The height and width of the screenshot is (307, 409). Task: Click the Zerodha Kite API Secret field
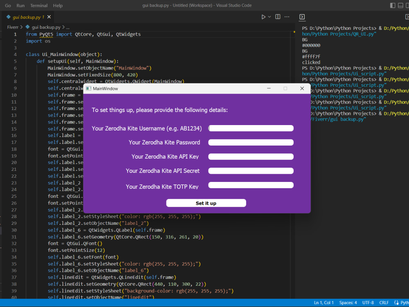pyautogui.click(x=251, y=171)
